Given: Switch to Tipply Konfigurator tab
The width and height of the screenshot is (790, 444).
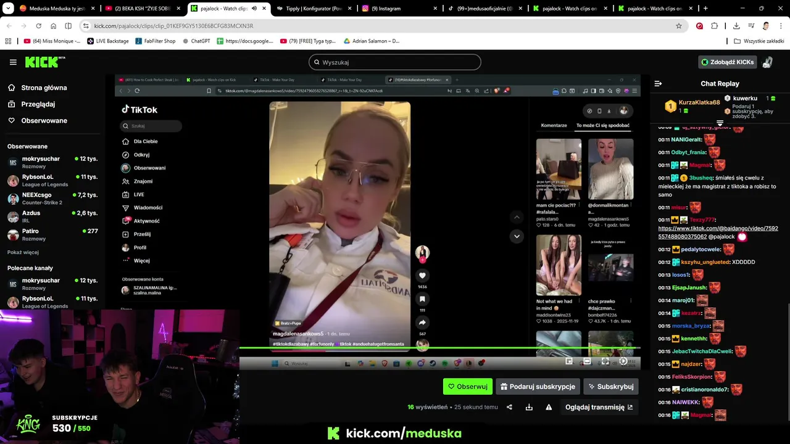Looking at the screenshot, I should click(x=313, y=9).
